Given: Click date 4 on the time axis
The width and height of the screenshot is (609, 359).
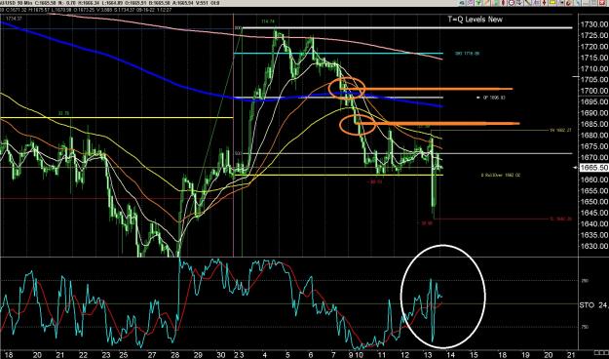Looking at the screenshot, I should [x=264, y=355].
